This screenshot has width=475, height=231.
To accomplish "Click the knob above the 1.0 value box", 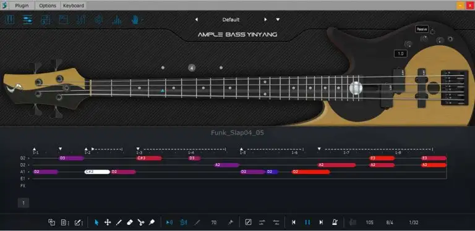I will 409,44.
